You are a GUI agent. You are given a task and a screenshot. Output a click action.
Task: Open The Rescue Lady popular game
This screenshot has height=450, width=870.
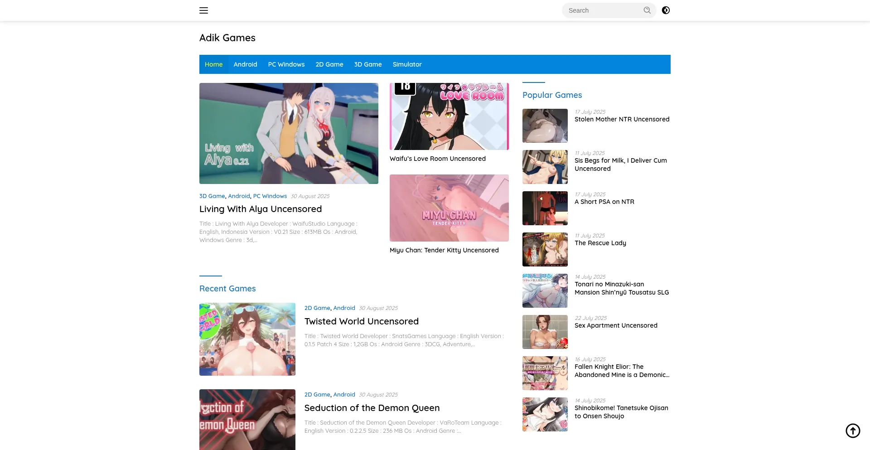point(600,242)
